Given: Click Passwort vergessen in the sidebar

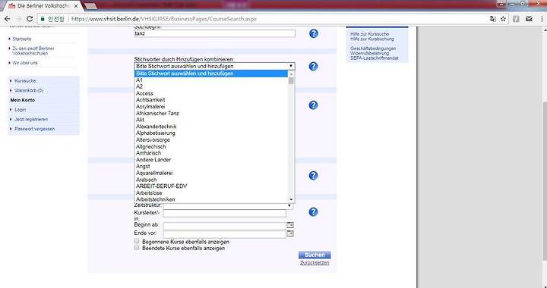Looking at the screenshot, I should 34,129.
